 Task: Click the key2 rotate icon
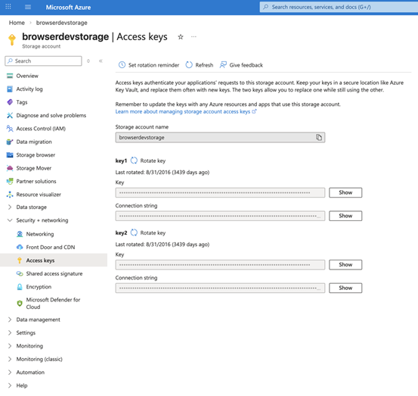134,232
